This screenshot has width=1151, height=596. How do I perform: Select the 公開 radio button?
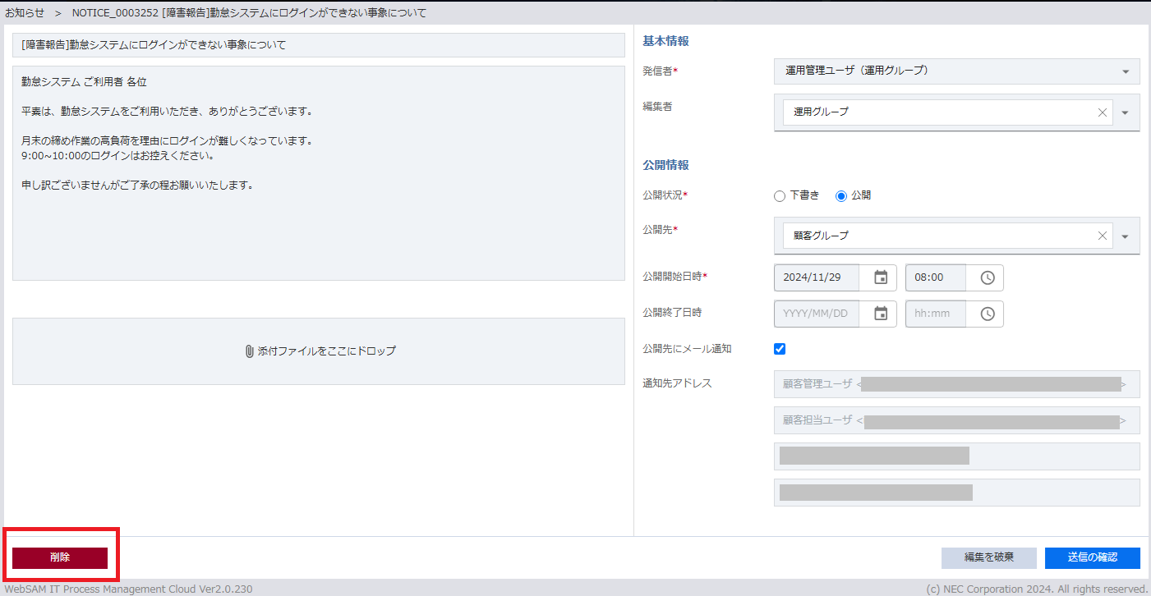click(x=841, y=196)
